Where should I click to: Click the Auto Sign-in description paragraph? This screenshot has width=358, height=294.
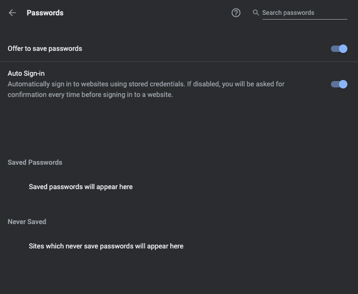pos(146,89)
